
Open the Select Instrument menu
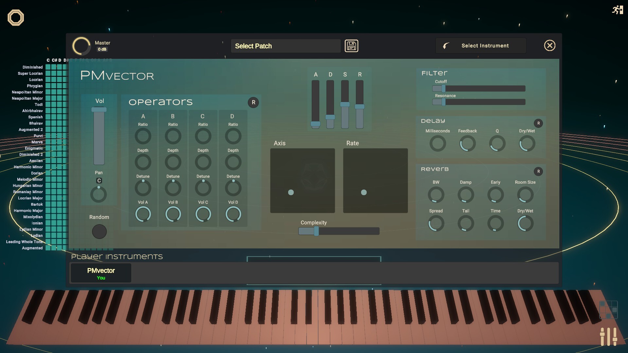point(481,45)
